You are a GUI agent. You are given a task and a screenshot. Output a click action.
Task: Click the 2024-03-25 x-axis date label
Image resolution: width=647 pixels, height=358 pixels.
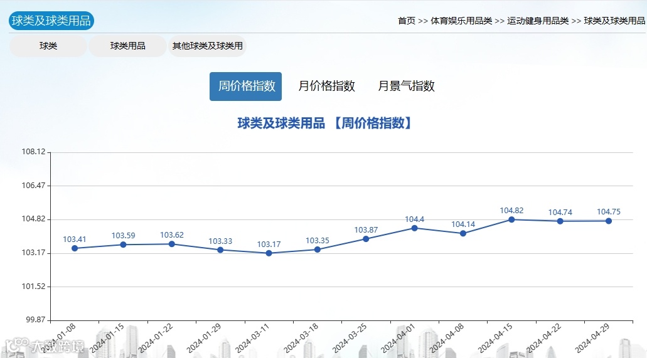point(350,338)
